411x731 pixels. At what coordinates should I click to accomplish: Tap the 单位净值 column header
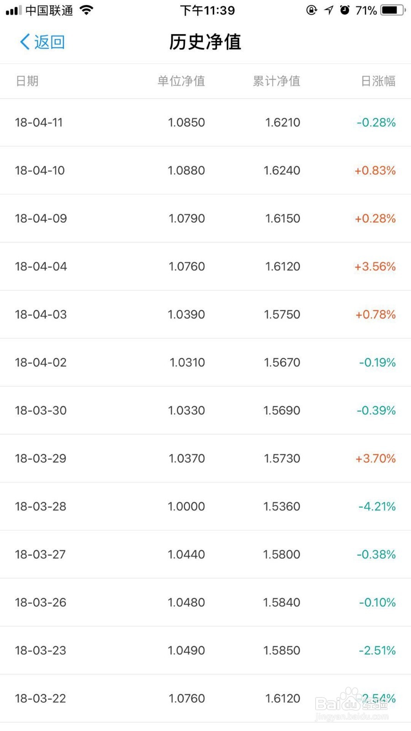point(181,81)
